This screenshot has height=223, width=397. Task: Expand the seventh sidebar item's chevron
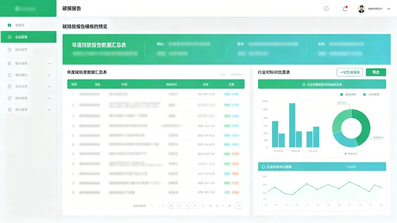point(49,98)
